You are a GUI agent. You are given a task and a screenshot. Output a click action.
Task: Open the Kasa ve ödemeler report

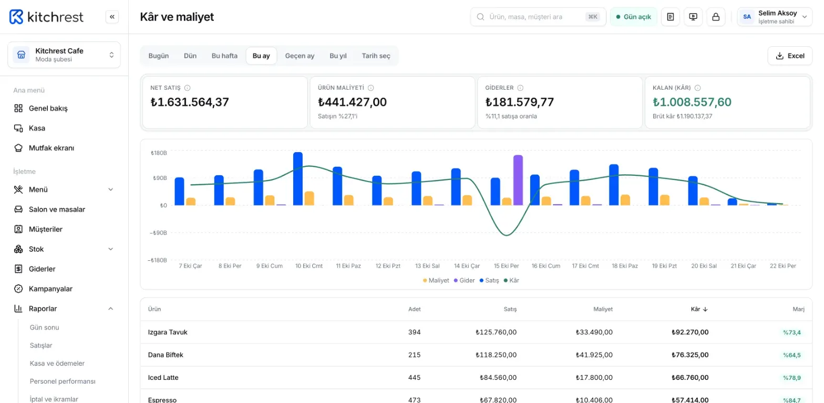[57, 363]
